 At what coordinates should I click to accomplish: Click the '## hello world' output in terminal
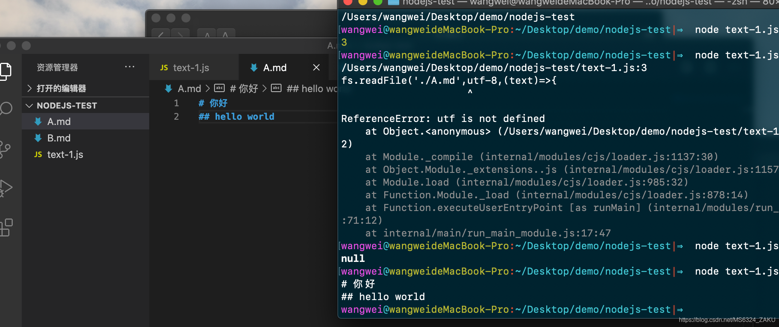click(x=383, y=297)
